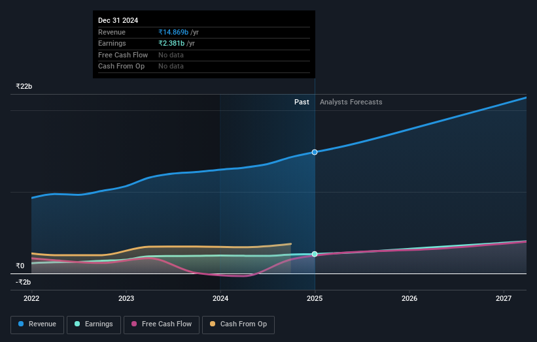Click the 2023 x-axis label

pos(126,299)
